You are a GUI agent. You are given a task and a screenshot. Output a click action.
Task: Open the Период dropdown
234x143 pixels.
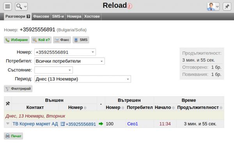[128, 79]
